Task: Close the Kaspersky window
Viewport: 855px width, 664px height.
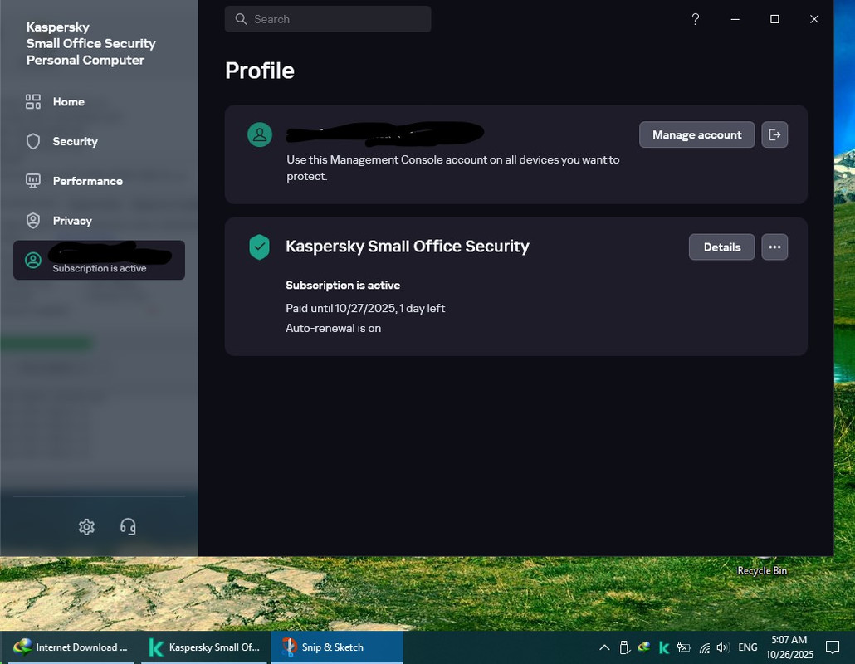Action: click(x=814, y=19)
